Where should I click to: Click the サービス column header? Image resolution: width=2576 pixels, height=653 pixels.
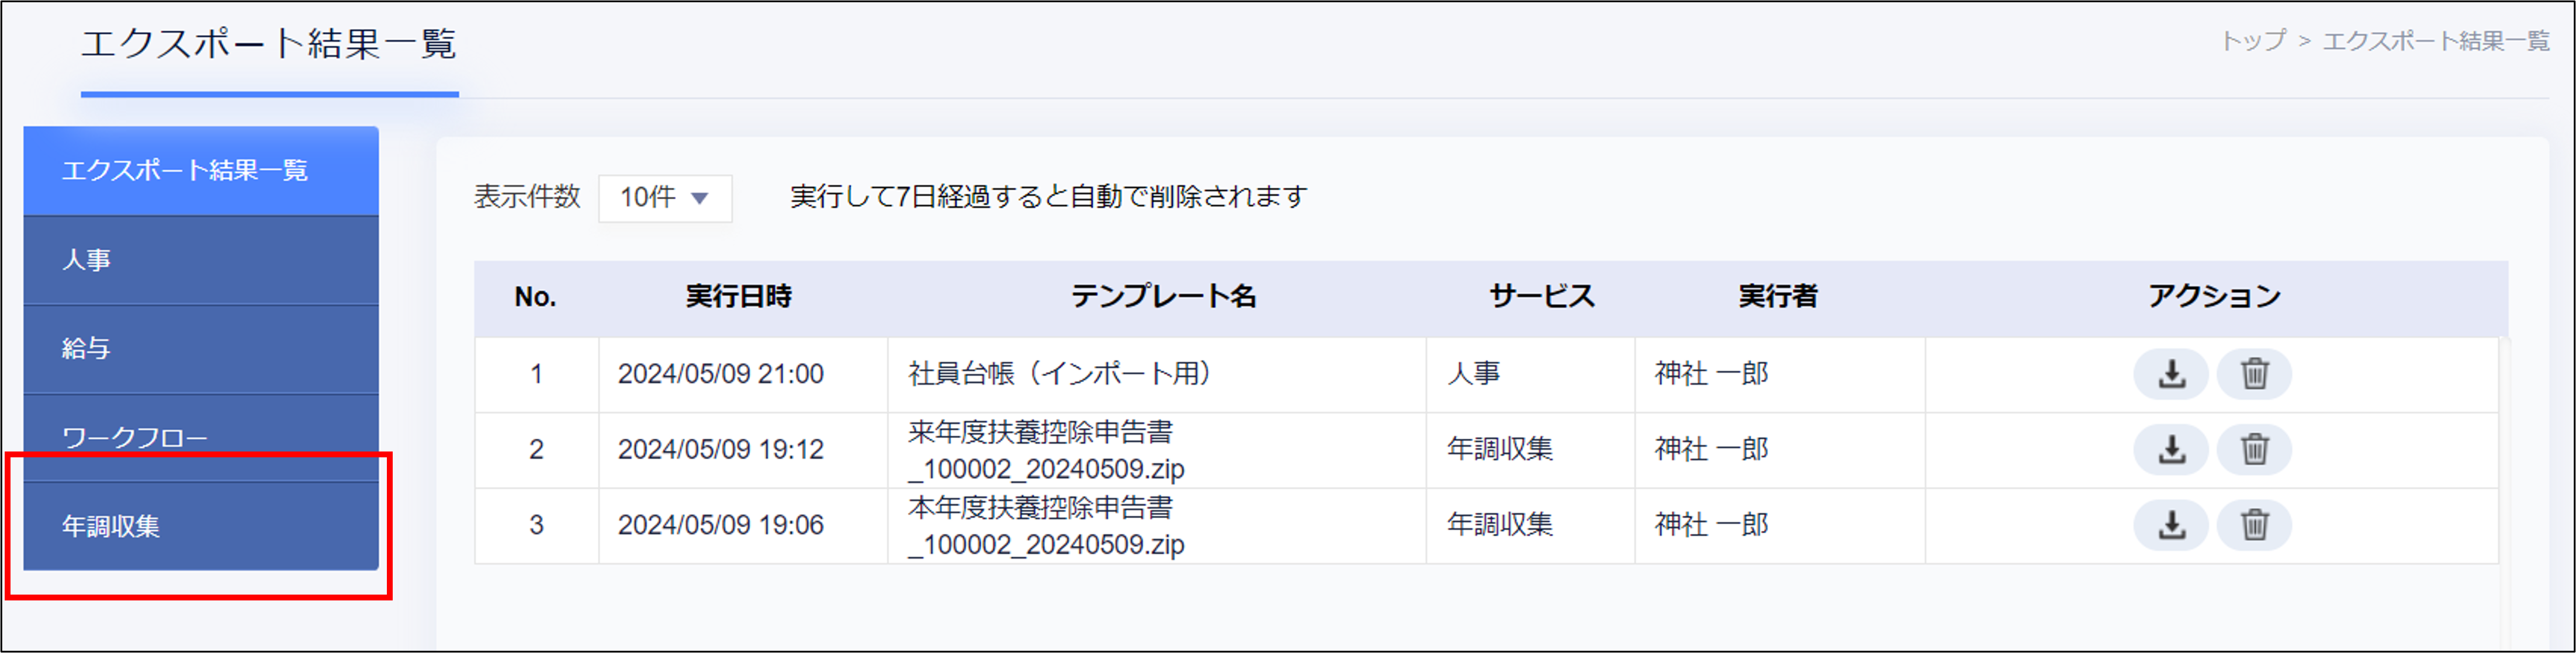tap(1540, 296)
